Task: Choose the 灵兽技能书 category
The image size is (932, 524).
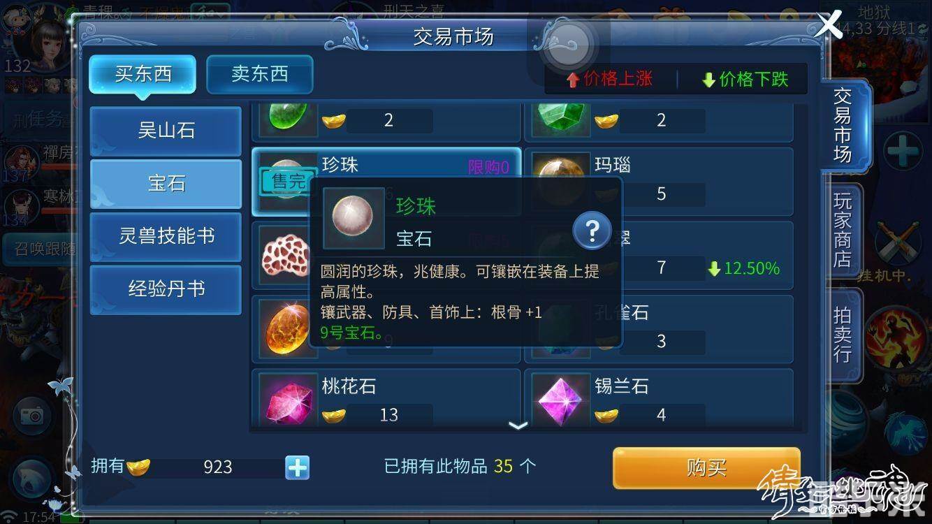Action: coord(166,236)
